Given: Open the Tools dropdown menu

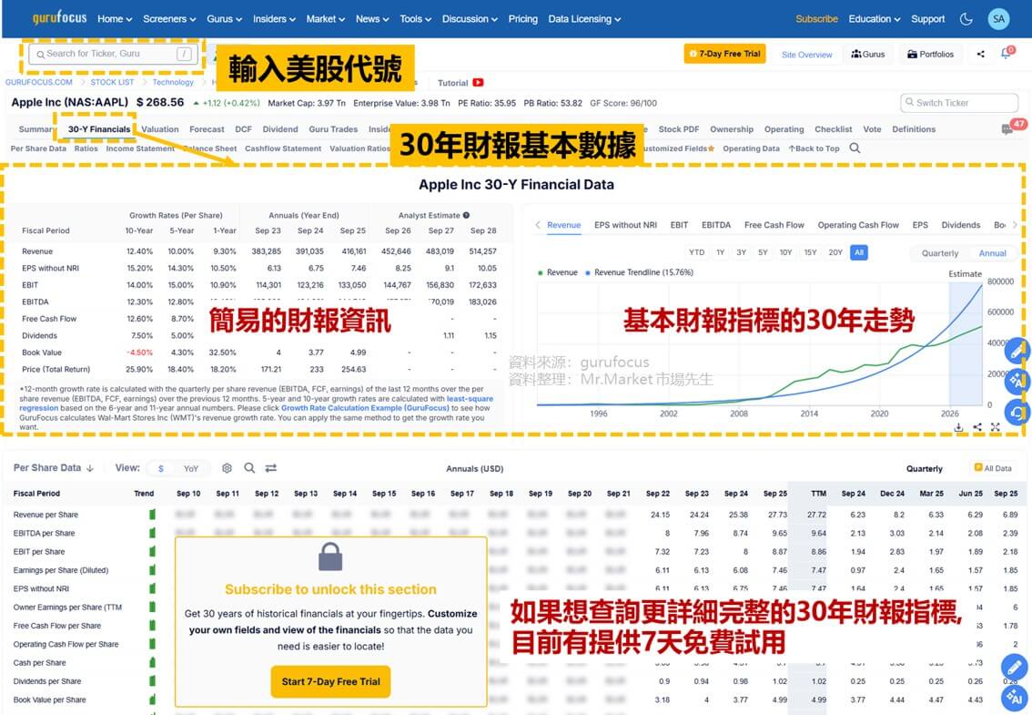Looking at the screenshot, I should tap(415, 18).
